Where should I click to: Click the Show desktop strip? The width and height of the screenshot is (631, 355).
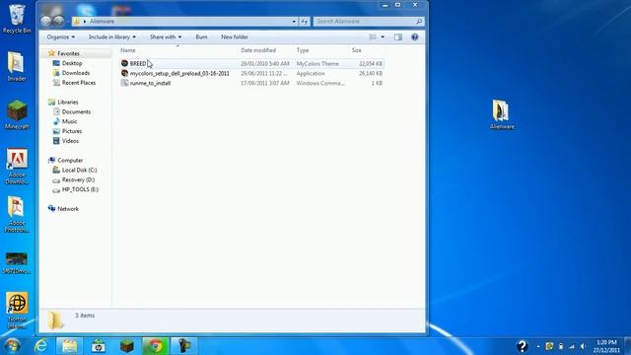627,346
